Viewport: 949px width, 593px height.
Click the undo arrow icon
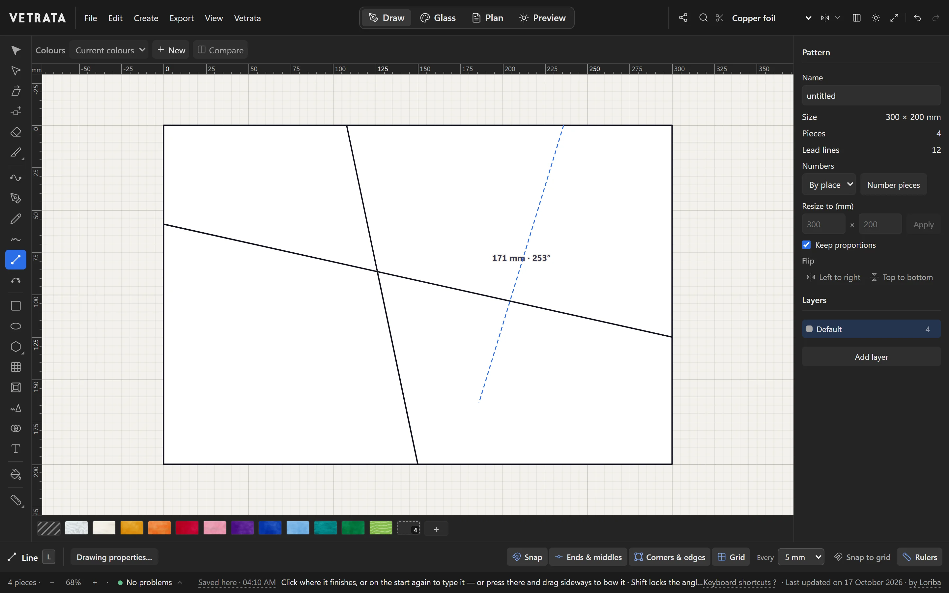[x=917, y=18]
